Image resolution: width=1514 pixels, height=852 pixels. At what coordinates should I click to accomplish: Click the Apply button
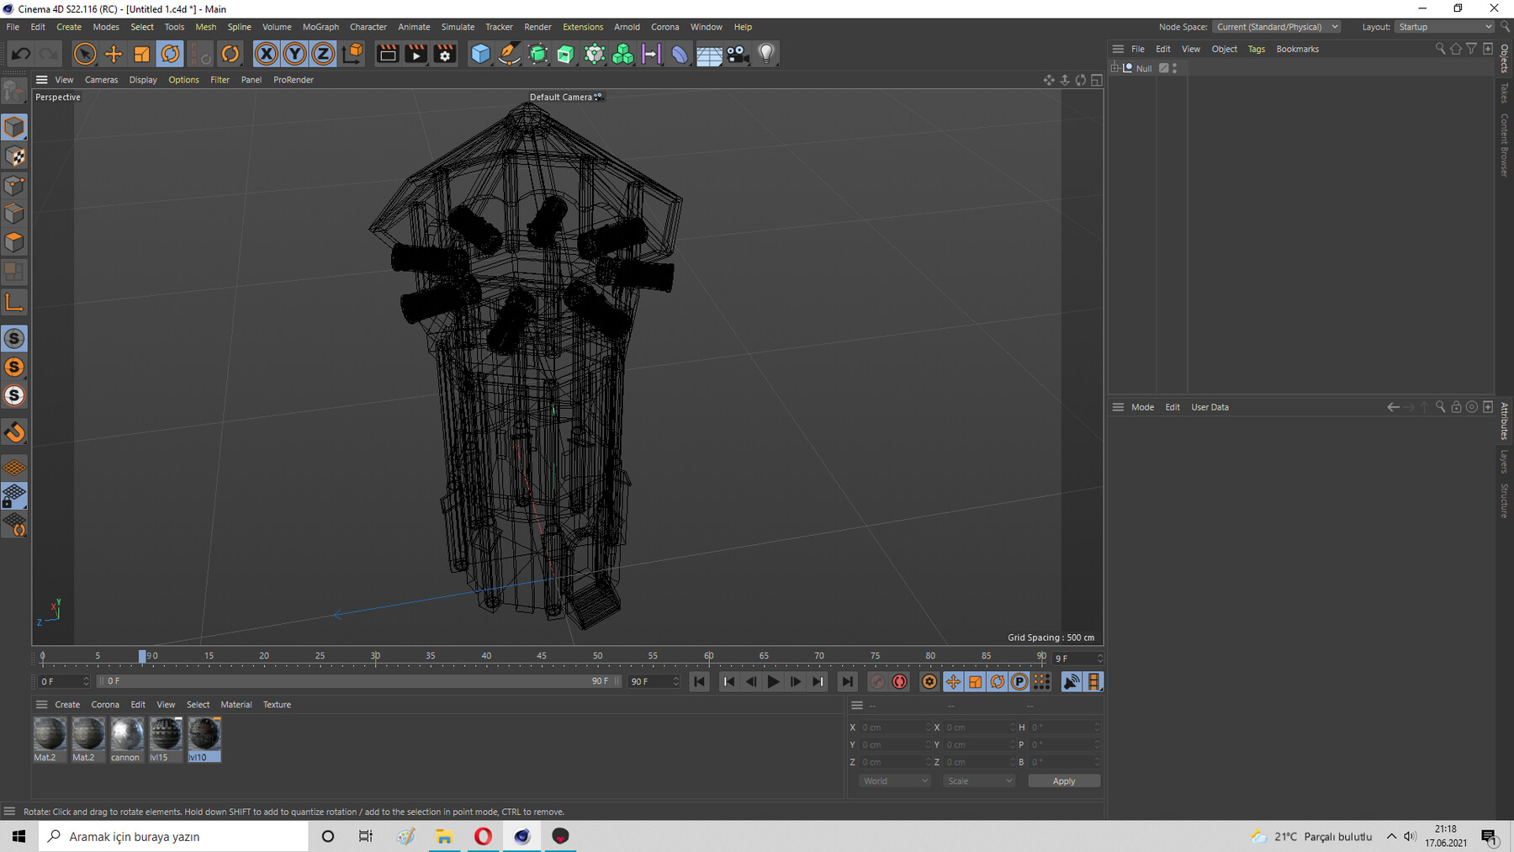pyautogui.click(x=1063, y=781)
